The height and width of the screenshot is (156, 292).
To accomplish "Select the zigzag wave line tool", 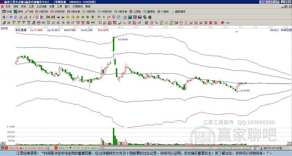I will pyautogui.click(x=124, y=23).
